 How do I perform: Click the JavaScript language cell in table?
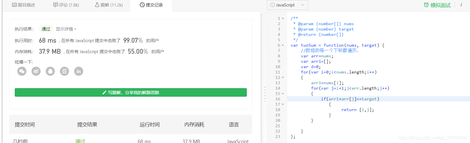pos(238,141)
